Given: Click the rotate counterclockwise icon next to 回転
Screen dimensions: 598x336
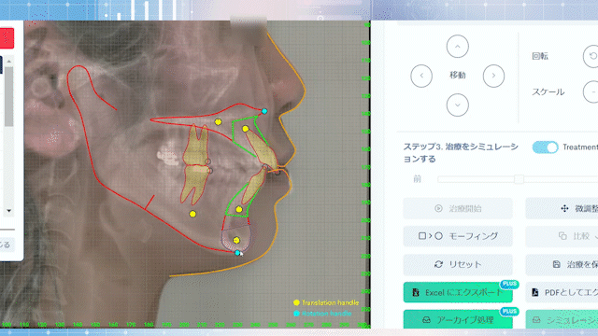Looking at the screenshot, I should pos(591,56).
